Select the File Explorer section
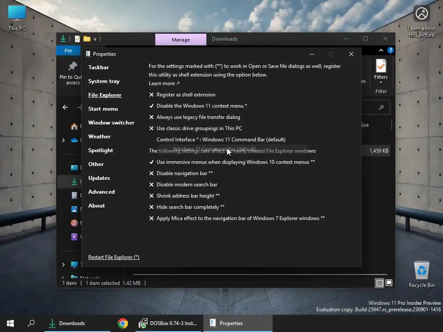443x332 pixels. [105, 95]
